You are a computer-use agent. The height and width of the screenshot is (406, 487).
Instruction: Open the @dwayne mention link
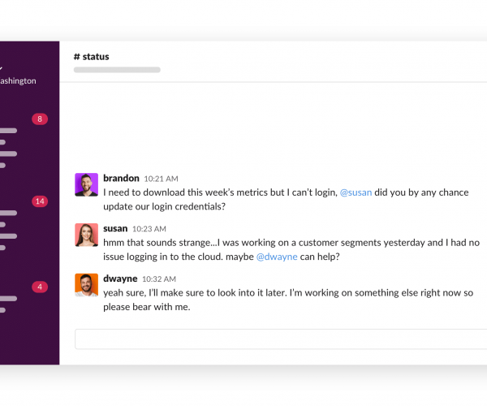[x=277, y=257]
